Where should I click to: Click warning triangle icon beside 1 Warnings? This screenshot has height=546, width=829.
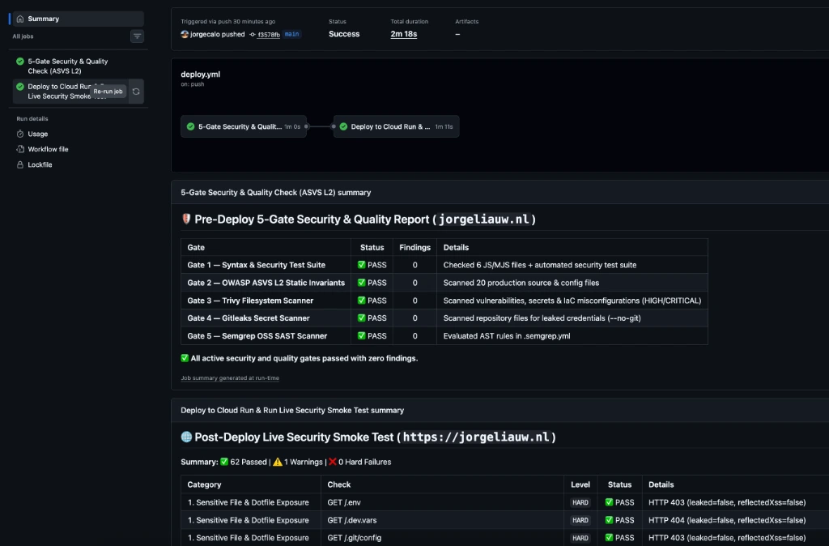(278, 462)
